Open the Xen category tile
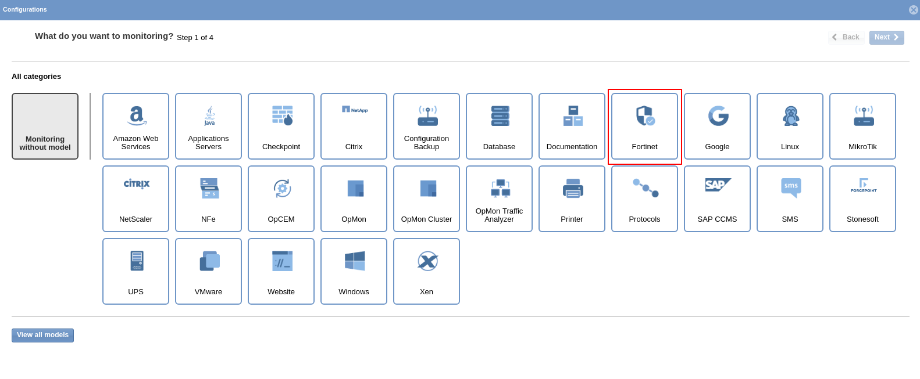Viewport: 920px width, 379px height. point(426,271)
